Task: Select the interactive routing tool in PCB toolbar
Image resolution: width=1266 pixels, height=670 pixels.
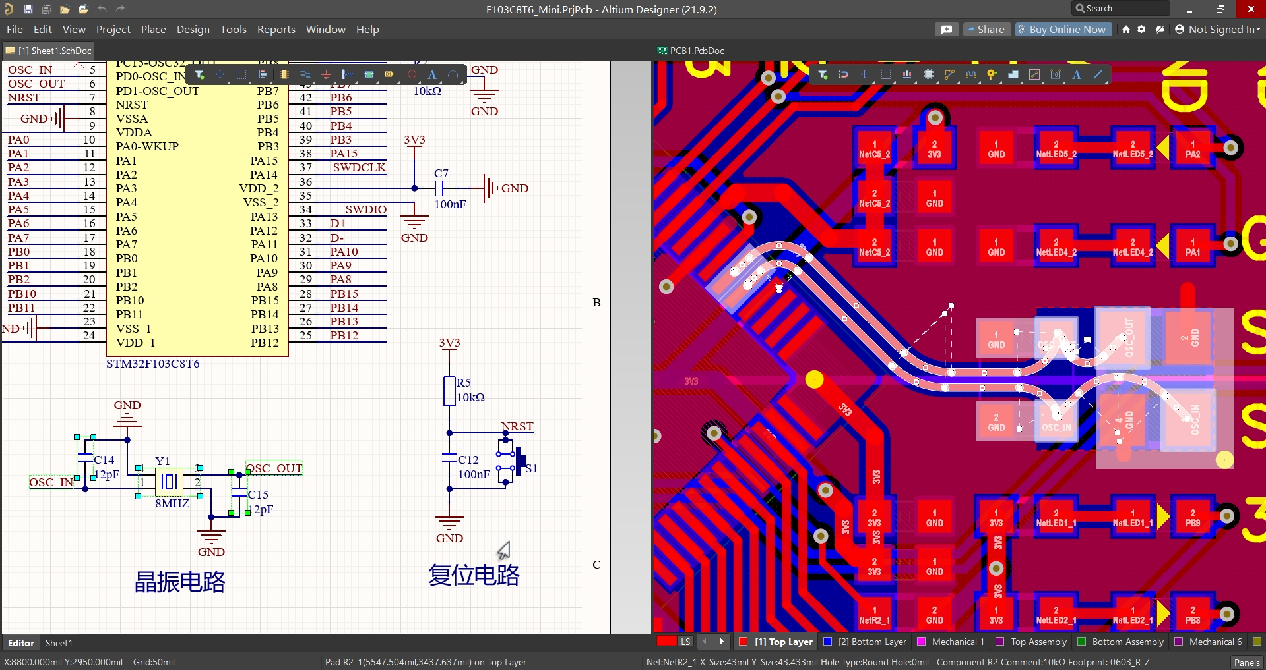Action: (949, 74)
